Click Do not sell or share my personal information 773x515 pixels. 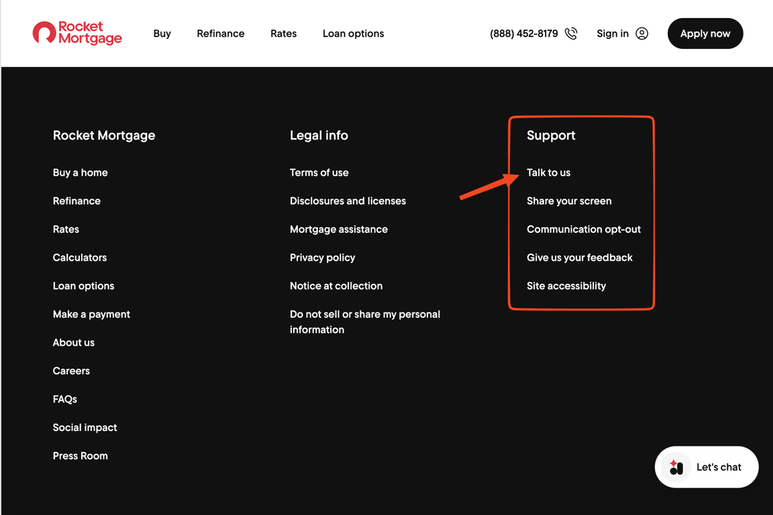coord(365,321)
